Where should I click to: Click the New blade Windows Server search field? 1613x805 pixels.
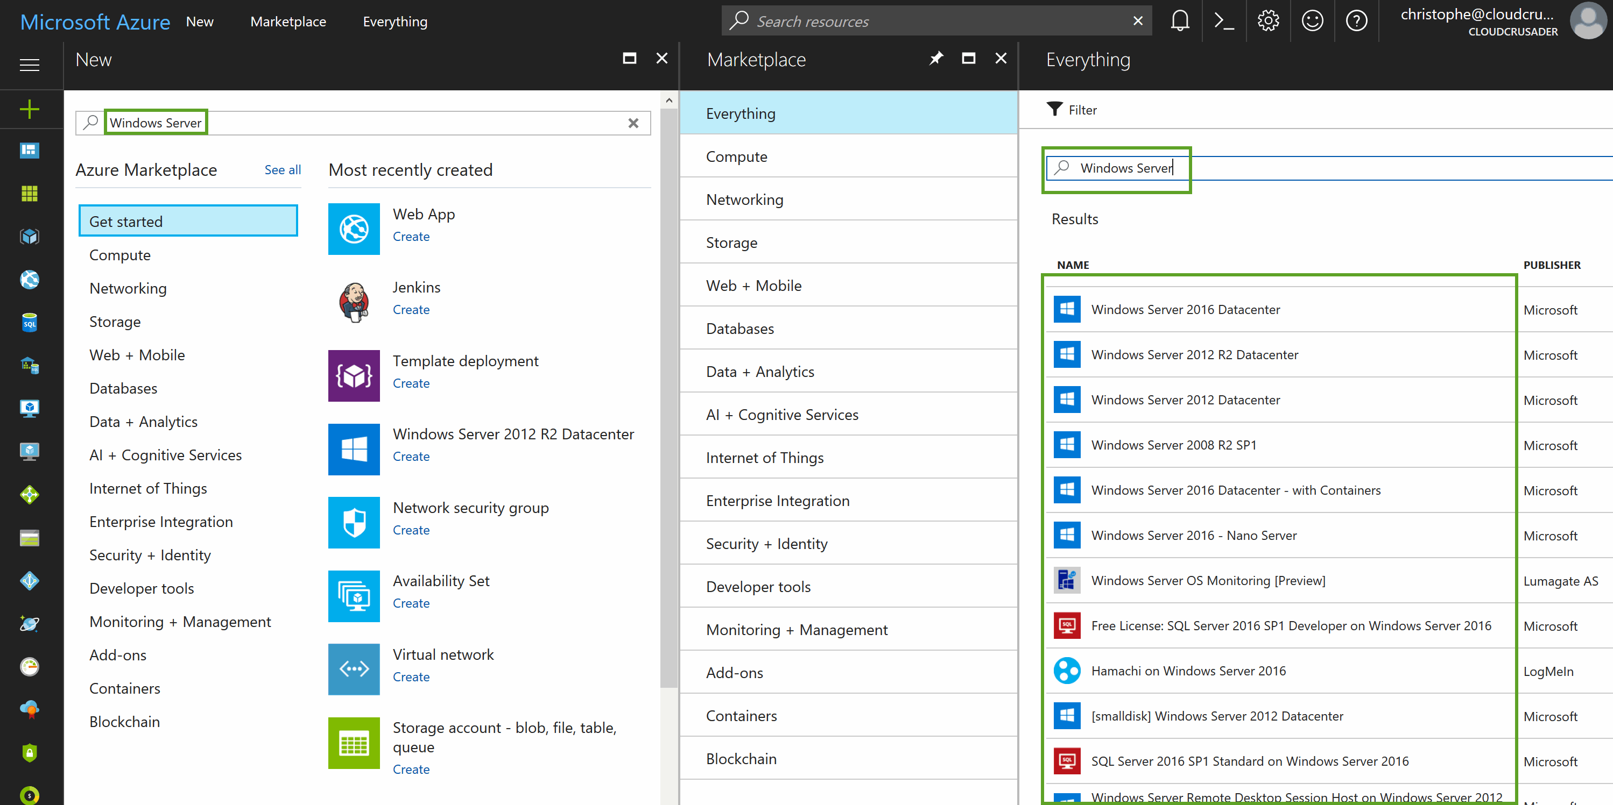click(x=363, y=123)
